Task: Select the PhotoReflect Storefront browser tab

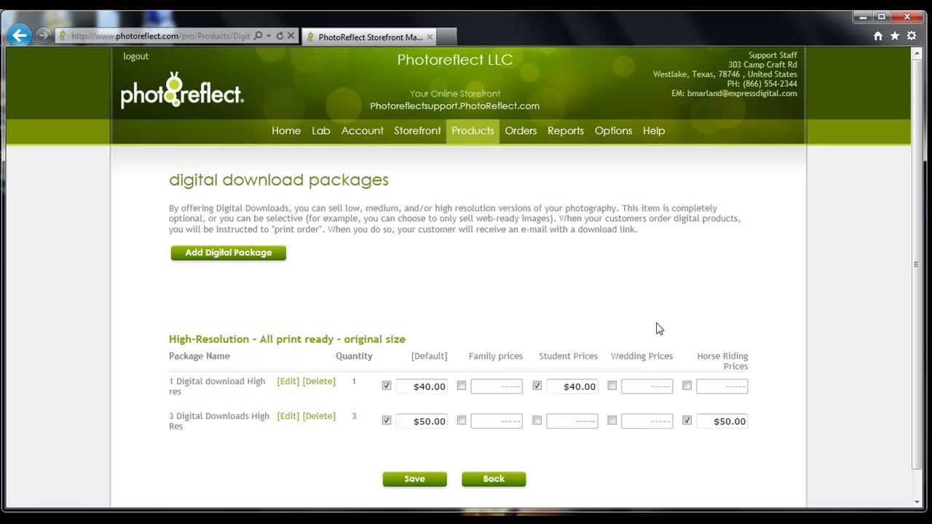Action: pyautogui.click(x=368, y=36)
